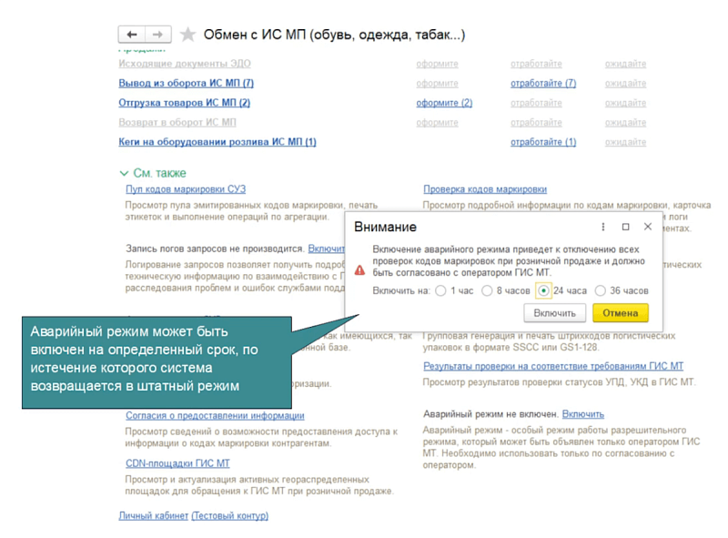Click Исходящие документы ЭДО link
Viewport: 728px width, 538px height.
185,64
